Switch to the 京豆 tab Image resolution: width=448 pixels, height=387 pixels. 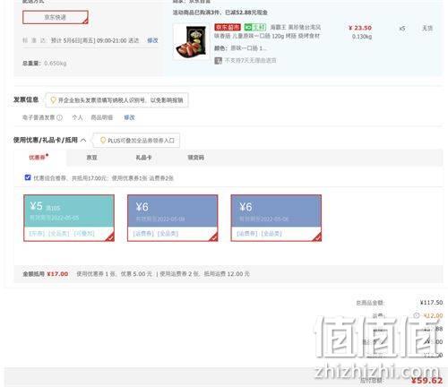tap(91, 158)
